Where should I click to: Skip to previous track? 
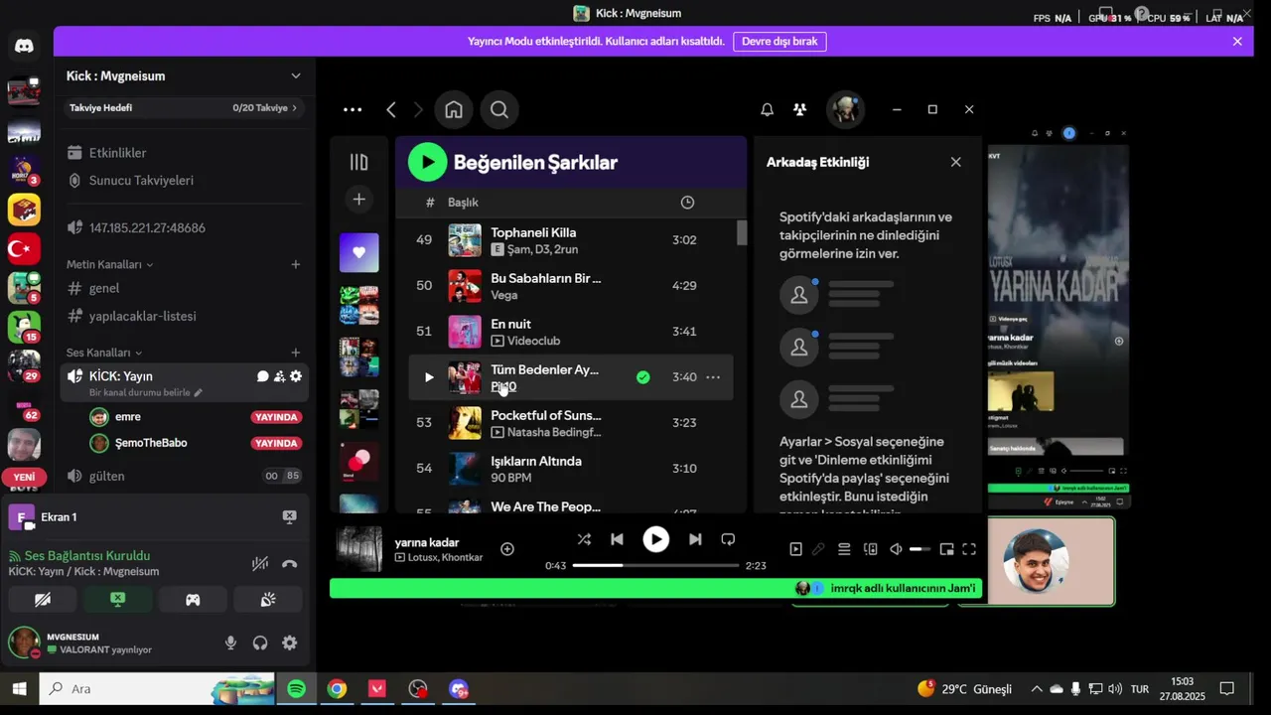coord(617,539)
